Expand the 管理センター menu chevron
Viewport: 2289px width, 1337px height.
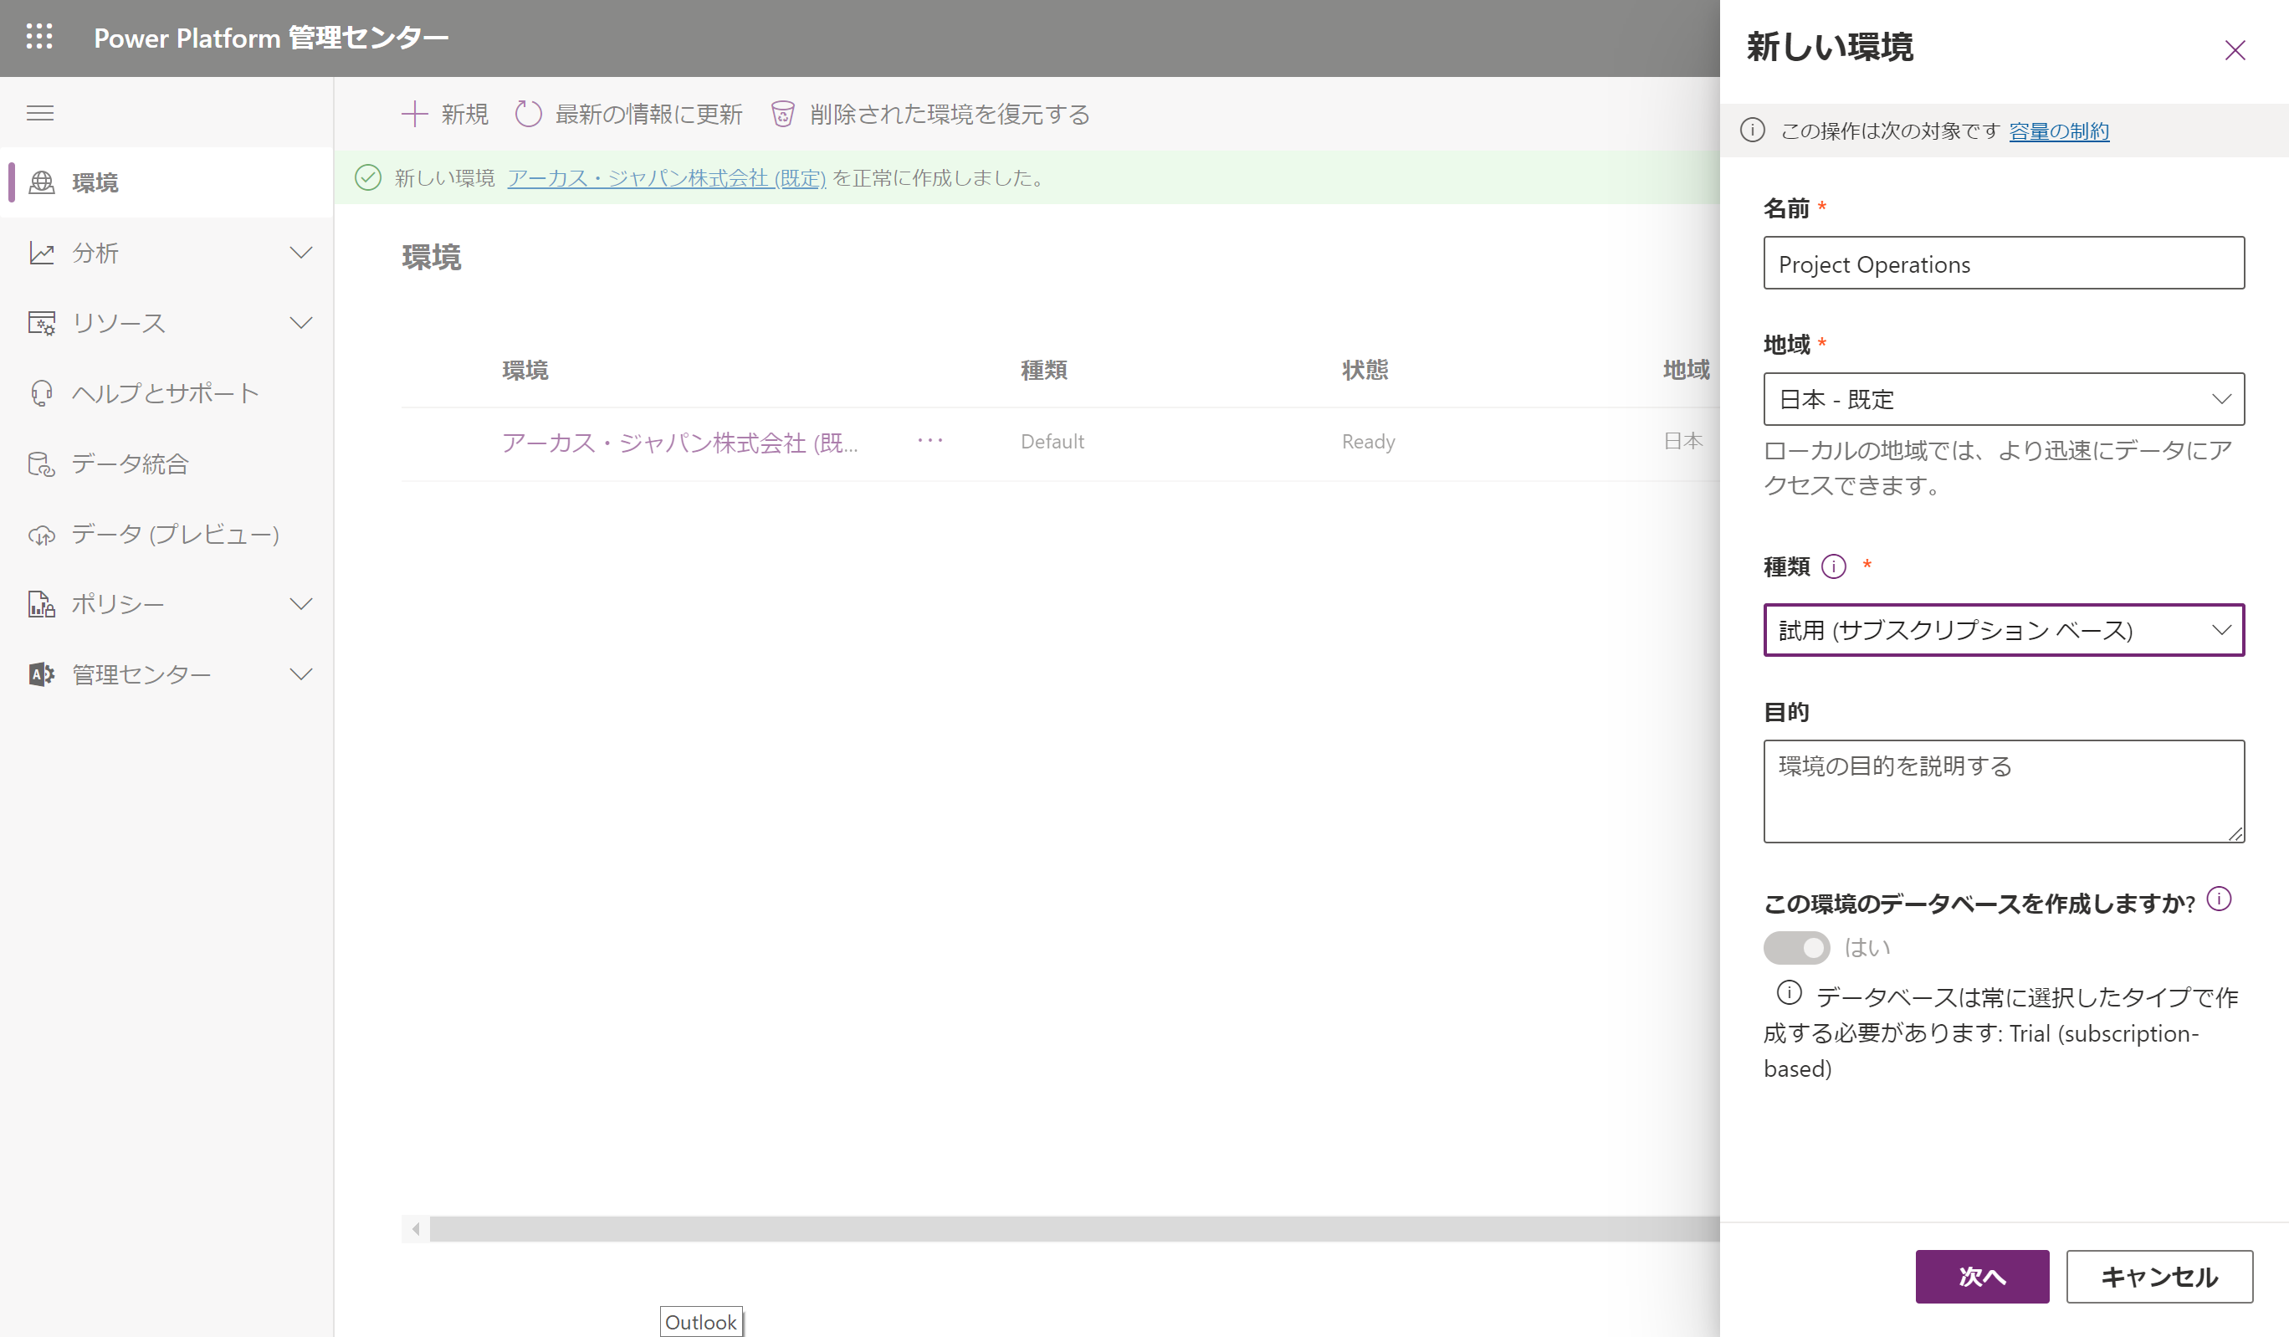[300, 674]
